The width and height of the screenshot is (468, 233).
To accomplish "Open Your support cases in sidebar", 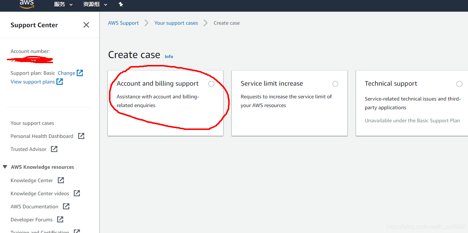I will pos(32,123).
